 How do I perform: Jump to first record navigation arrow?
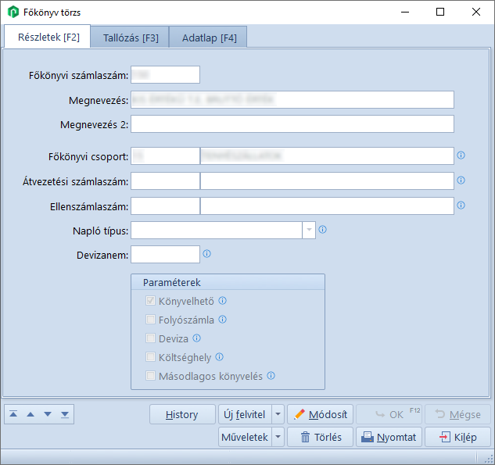14,413
